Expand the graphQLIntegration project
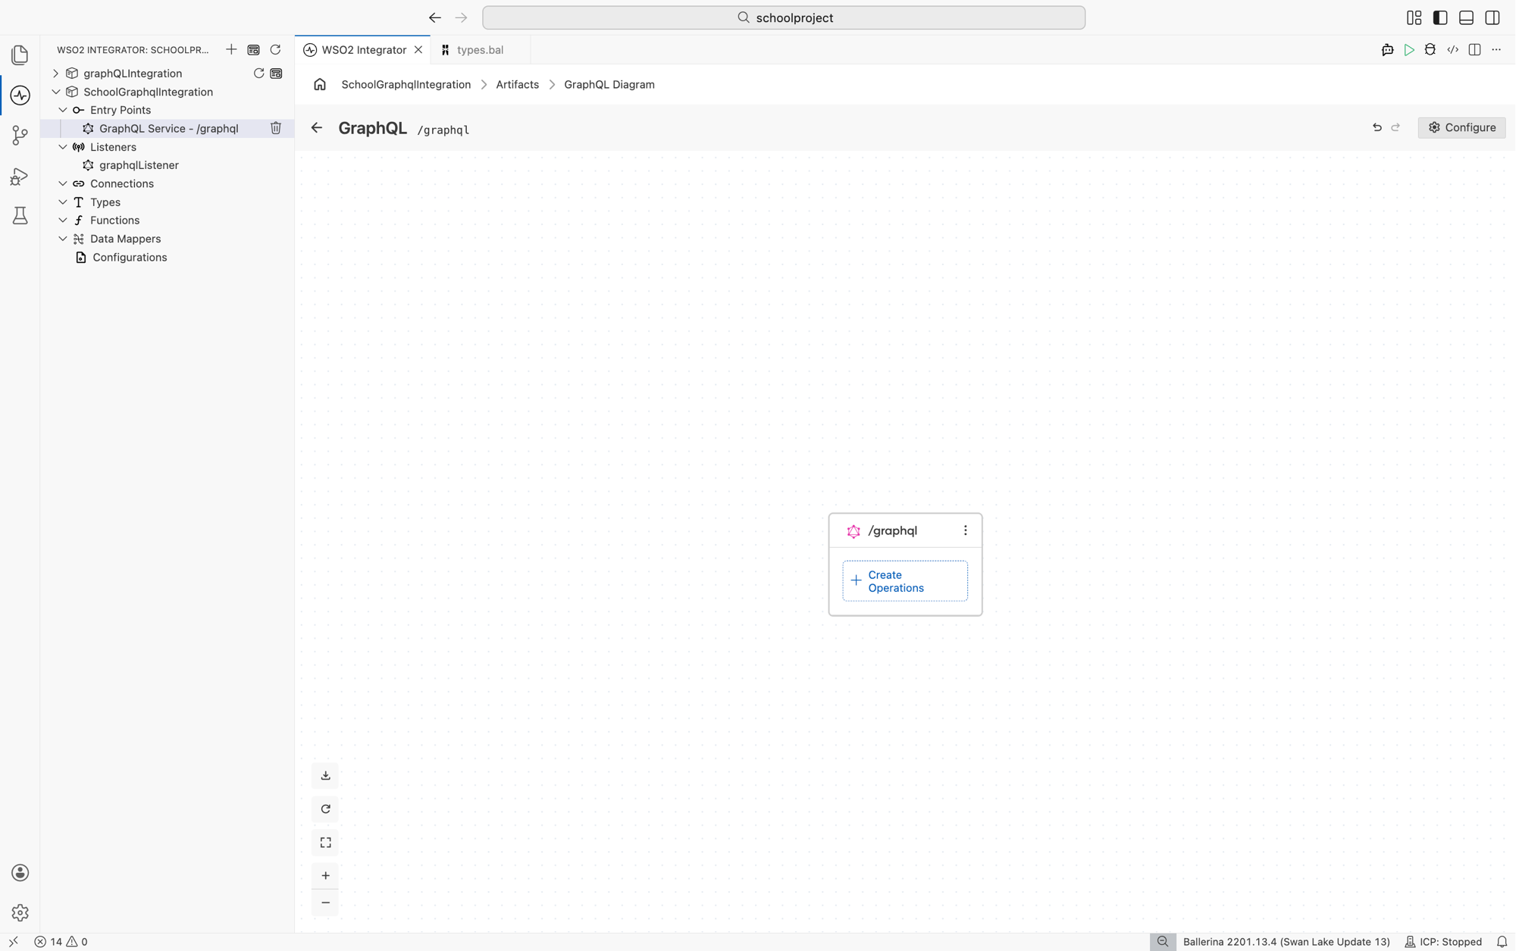The image size is (1516, 951). (x=55, y=74)
